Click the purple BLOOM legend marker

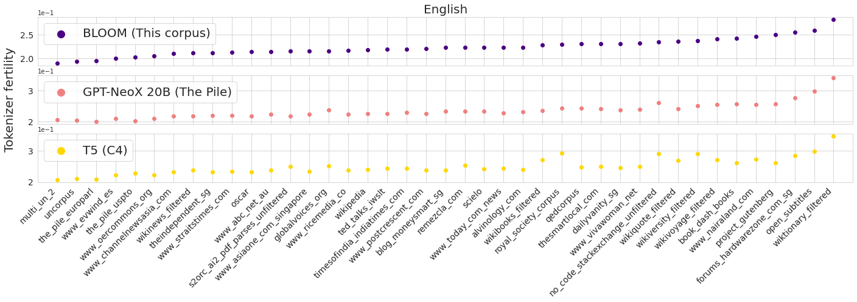pos(61,34)
